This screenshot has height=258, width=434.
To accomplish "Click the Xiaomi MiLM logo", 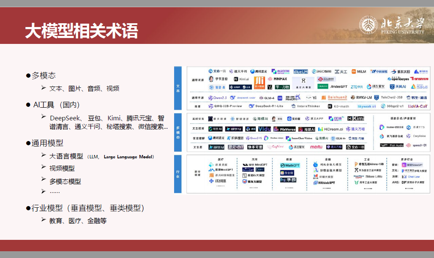I will [x=359, y=72].
